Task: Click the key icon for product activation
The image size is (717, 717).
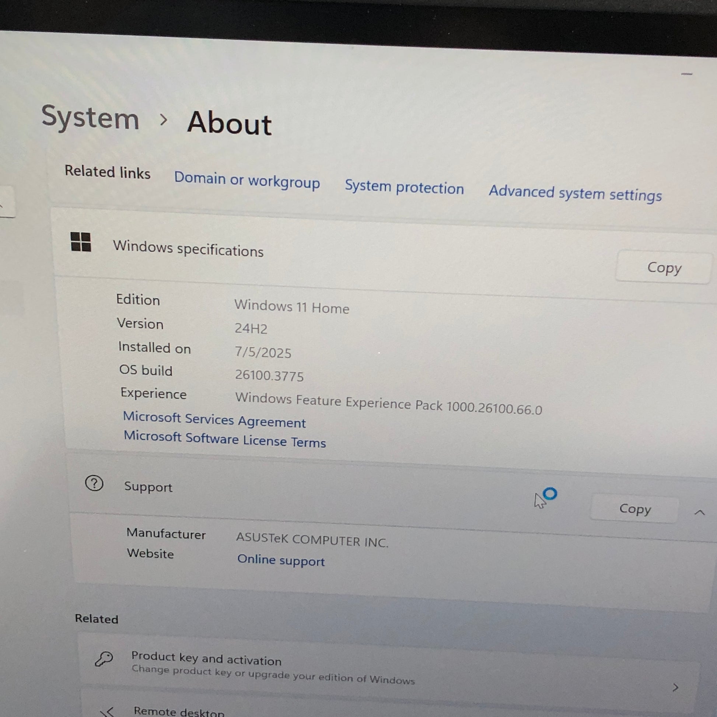Action: [104, 660]
